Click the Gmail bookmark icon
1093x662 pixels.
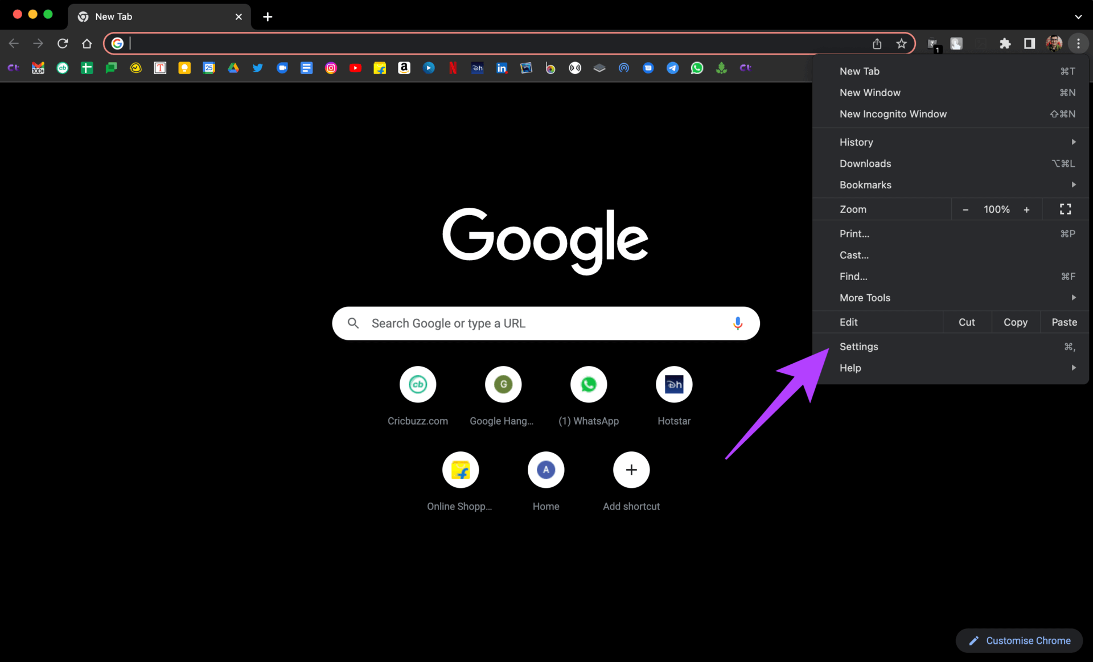[x=38, y=68]
